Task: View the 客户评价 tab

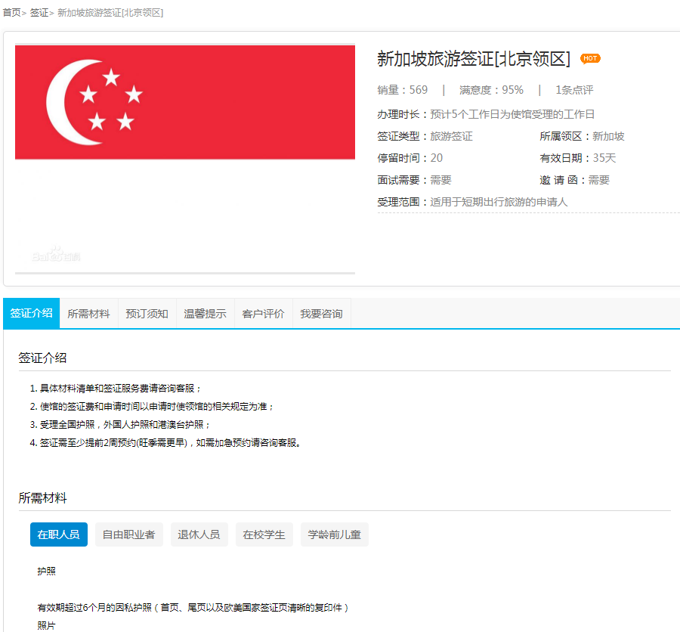Action: (263, 314)
